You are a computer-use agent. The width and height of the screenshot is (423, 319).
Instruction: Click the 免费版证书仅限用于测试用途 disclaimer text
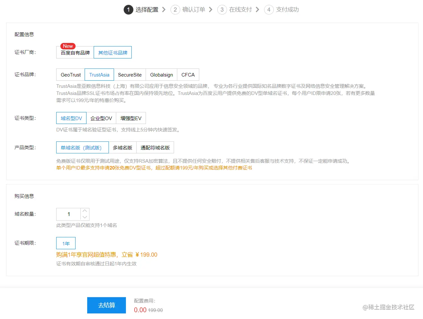(204, 161)
